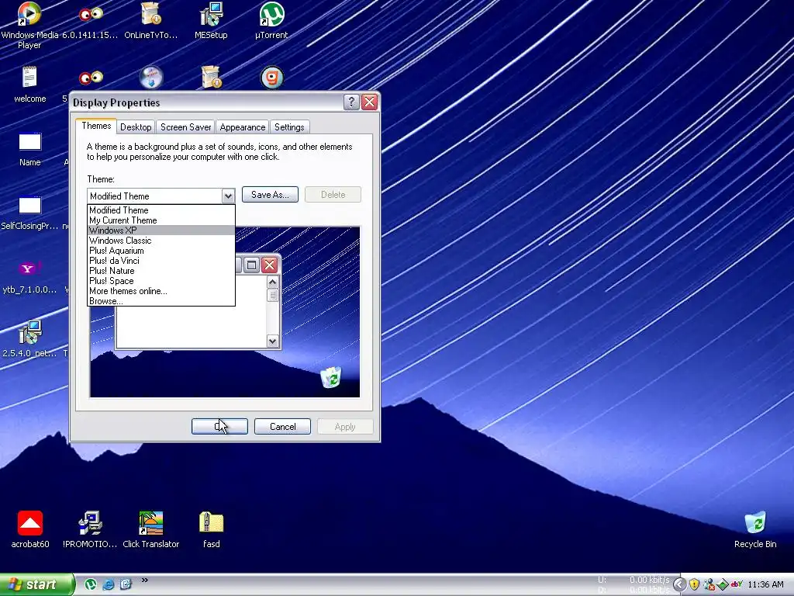Viewport: 794px width, 596px height.
Task: Click the µTorrent quick launch icon
Action: [x=91, y=584]
